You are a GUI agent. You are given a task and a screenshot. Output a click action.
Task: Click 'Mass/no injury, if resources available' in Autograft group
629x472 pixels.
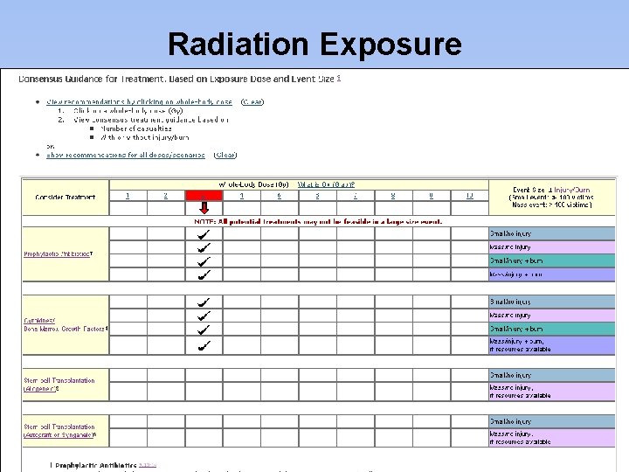521,438
